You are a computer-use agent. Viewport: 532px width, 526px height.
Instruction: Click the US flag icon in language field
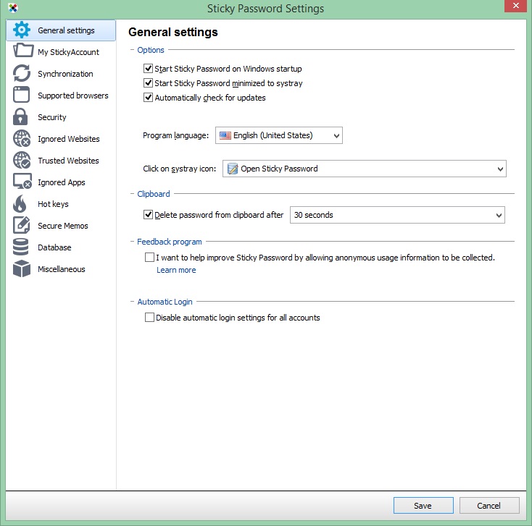coord(225,135)
